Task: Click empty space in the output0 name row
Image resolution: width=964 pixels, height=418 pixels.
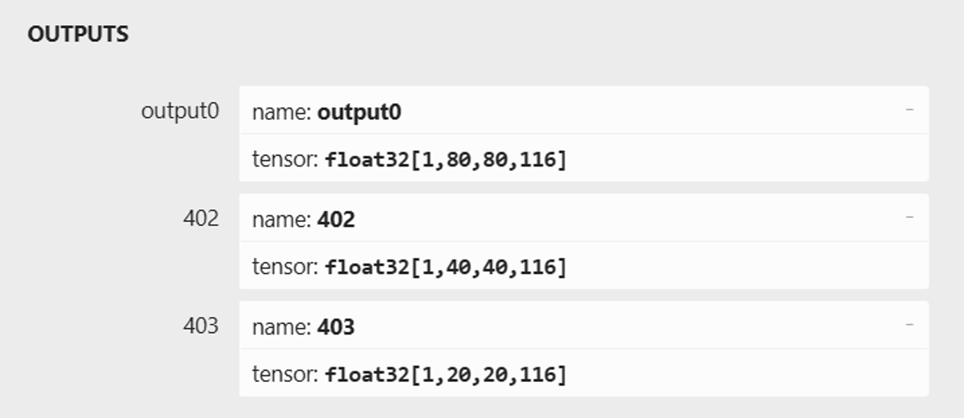Action: coord(643,111)
